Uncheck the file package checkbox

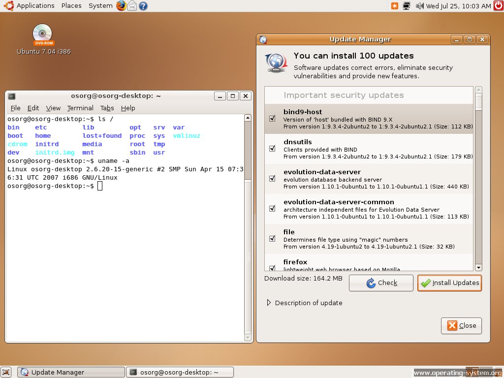pos(272,239)
